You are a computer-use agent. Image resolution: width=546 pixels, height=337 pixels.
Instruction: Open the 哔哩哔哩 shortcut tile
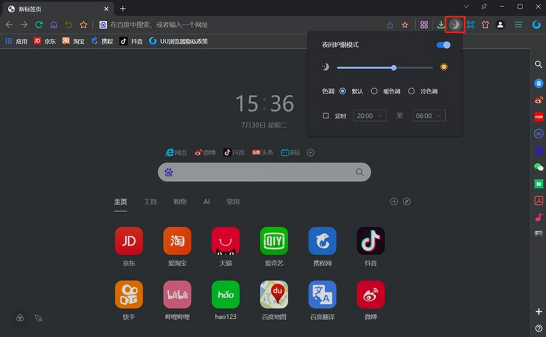[x=177, y=300]
